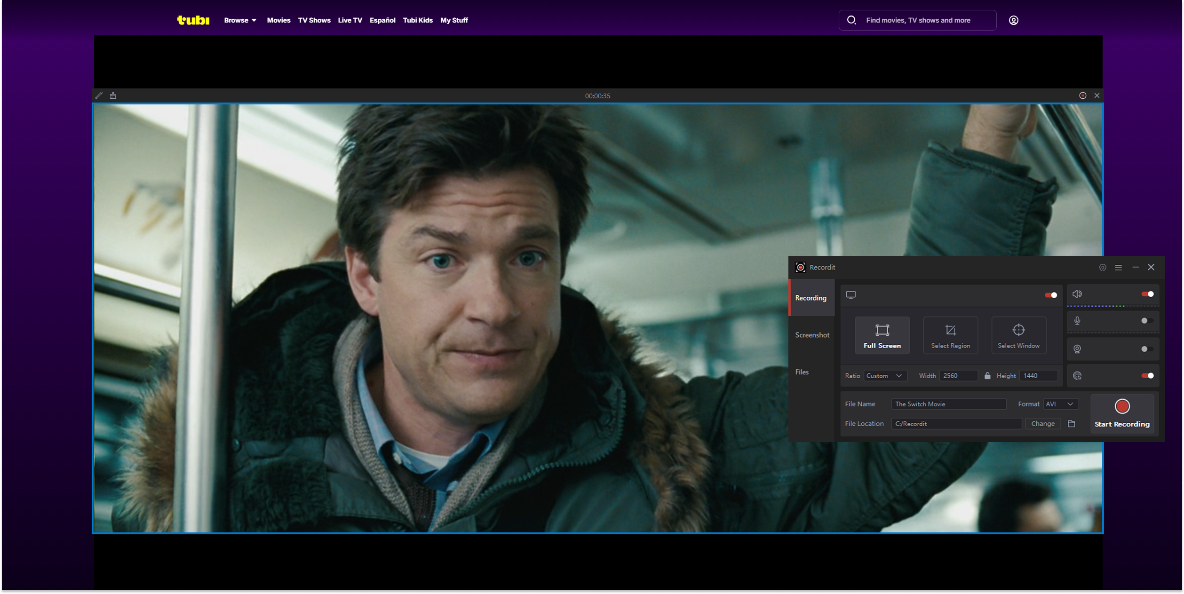The height and width of the screenshot is (594, 1184).
Task: Click the Height field showing 1440
Action: [x=1038, y=376]
